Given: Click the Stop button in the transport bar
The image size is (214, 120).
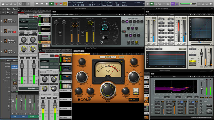Looking at the screenshot, I should 46,4.
